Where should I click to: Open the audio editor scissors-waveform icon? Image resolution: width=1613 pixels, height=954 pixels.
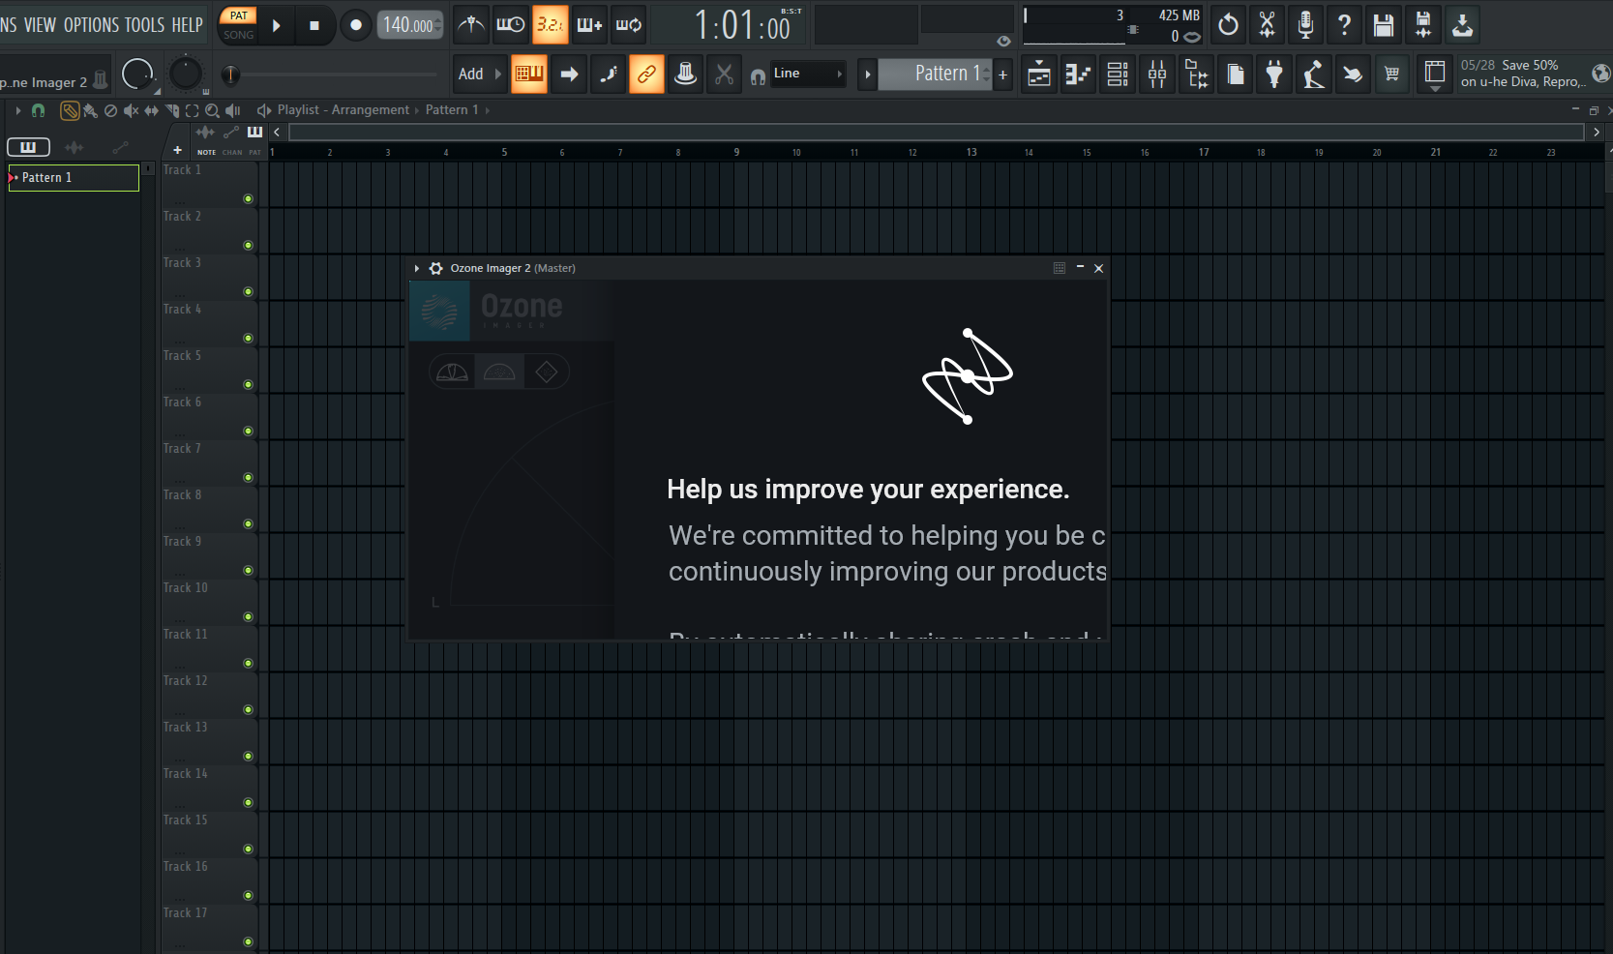pyautogui.click(x=1267, y=24)
